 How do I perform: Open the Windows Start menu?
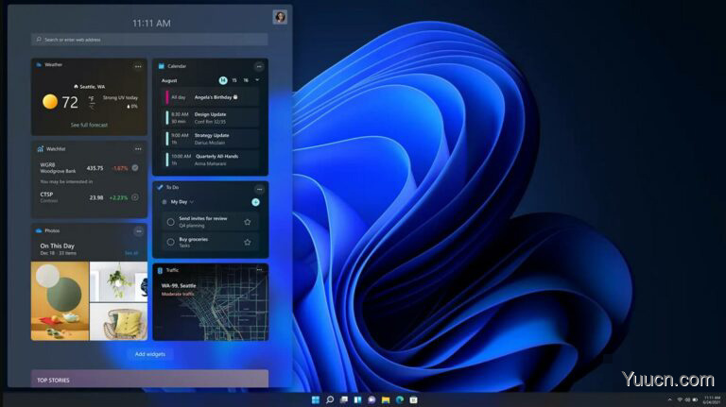tap(316, 399)
